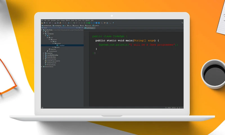Open the Help menu
Screen dimensions: 225x135
coord(92,20)
